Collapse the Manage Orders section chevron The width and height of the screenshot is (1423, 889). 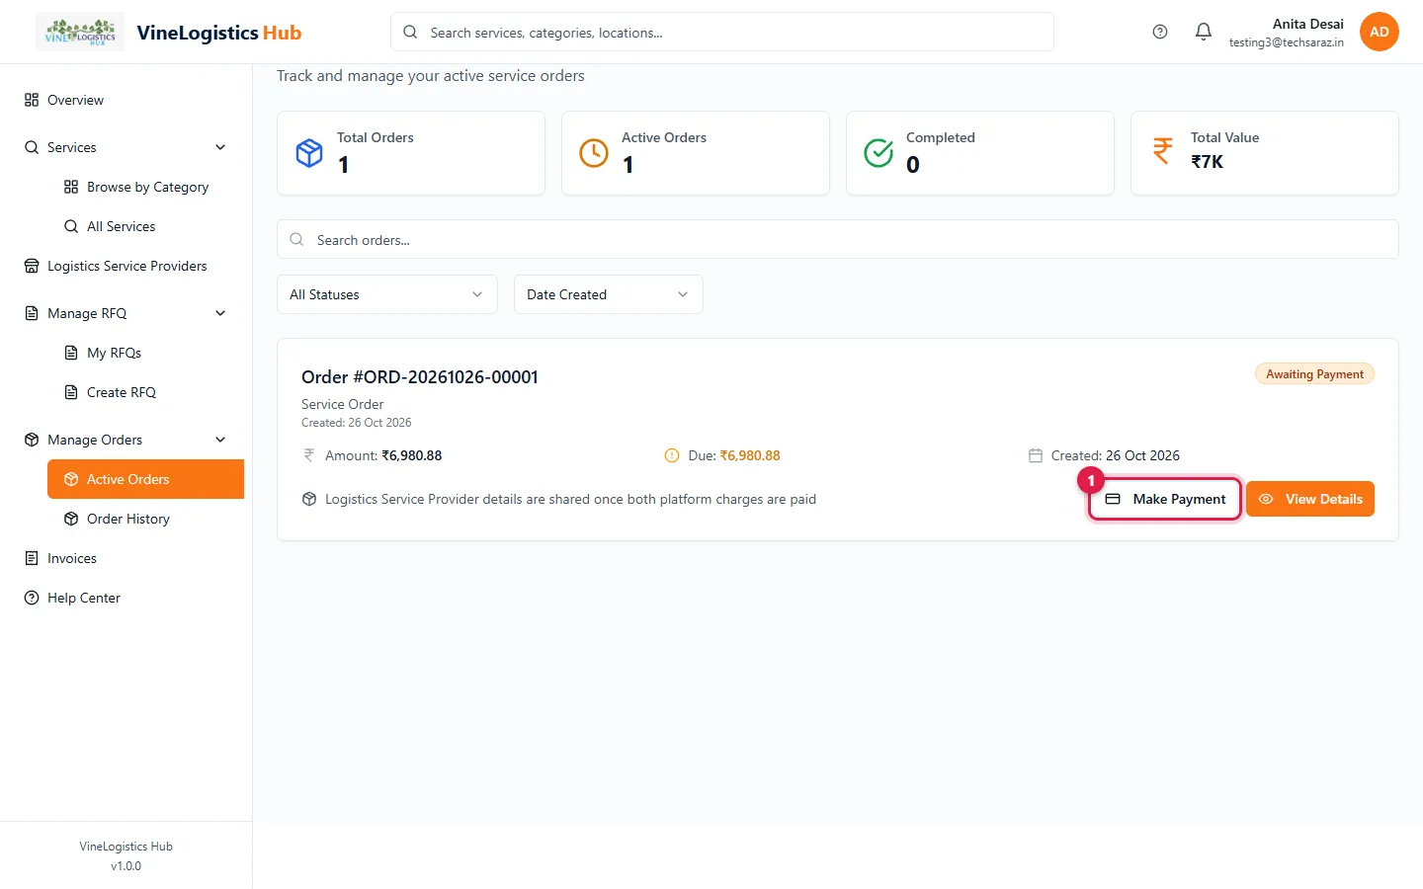coord(220,440)
